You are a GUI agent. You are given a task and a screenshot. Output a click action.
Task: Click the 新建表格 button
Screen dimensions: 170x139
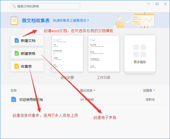(x=27, y=54)
